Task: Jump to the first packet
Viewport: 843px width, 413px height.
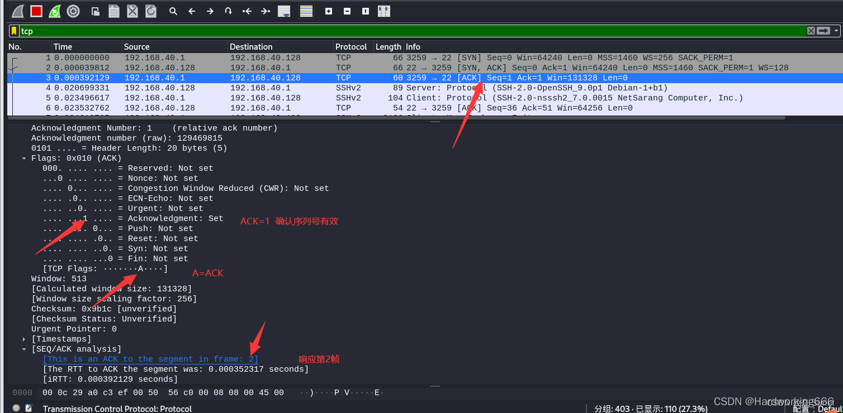Action: [247, 11]
